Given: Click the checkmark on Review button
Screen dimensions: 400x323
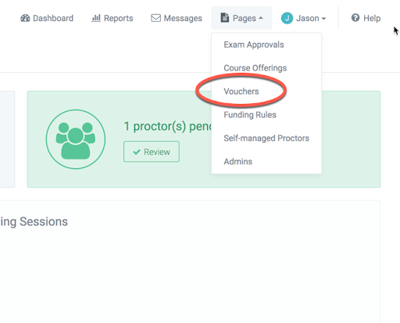Looking at the screenshot, I should click(137, 152).
